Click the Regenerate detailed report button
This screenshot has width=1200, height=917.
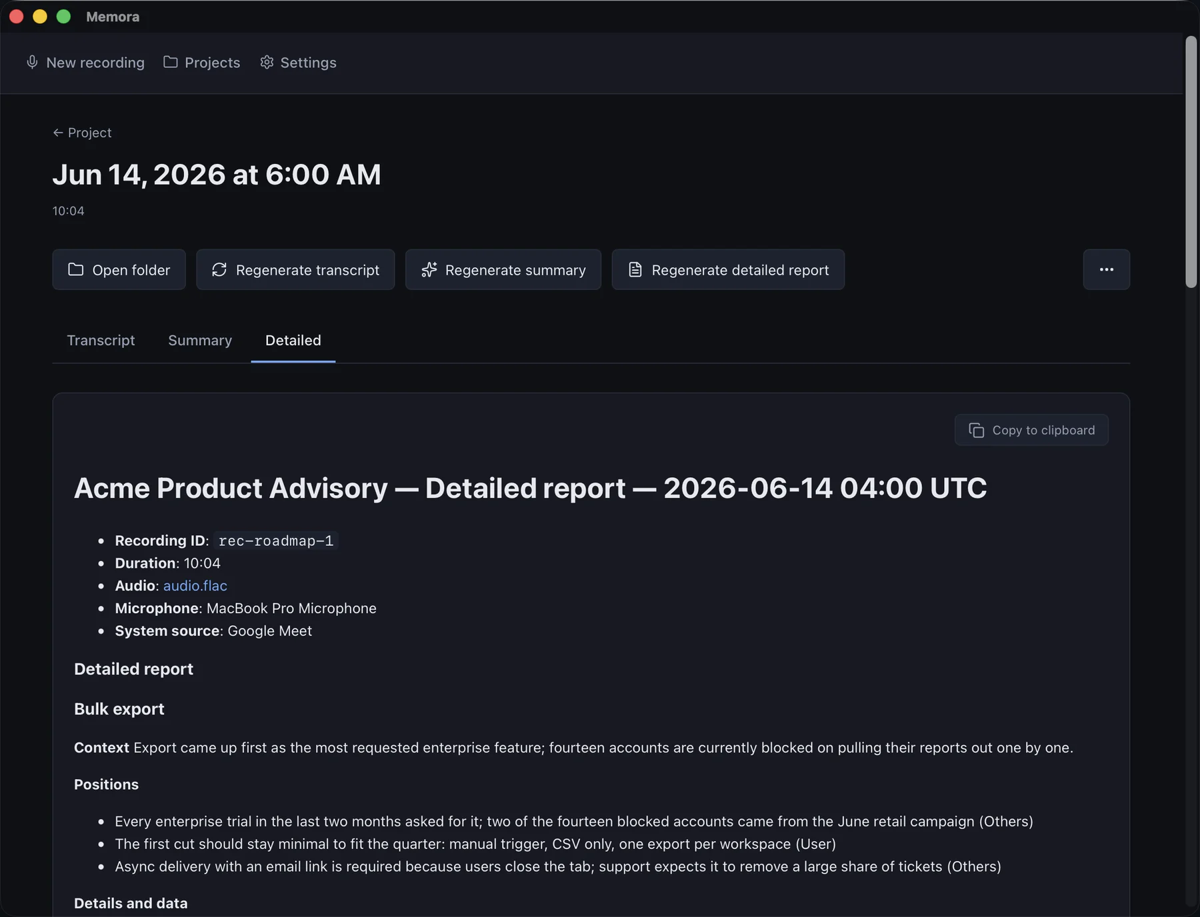pos(728,269)
